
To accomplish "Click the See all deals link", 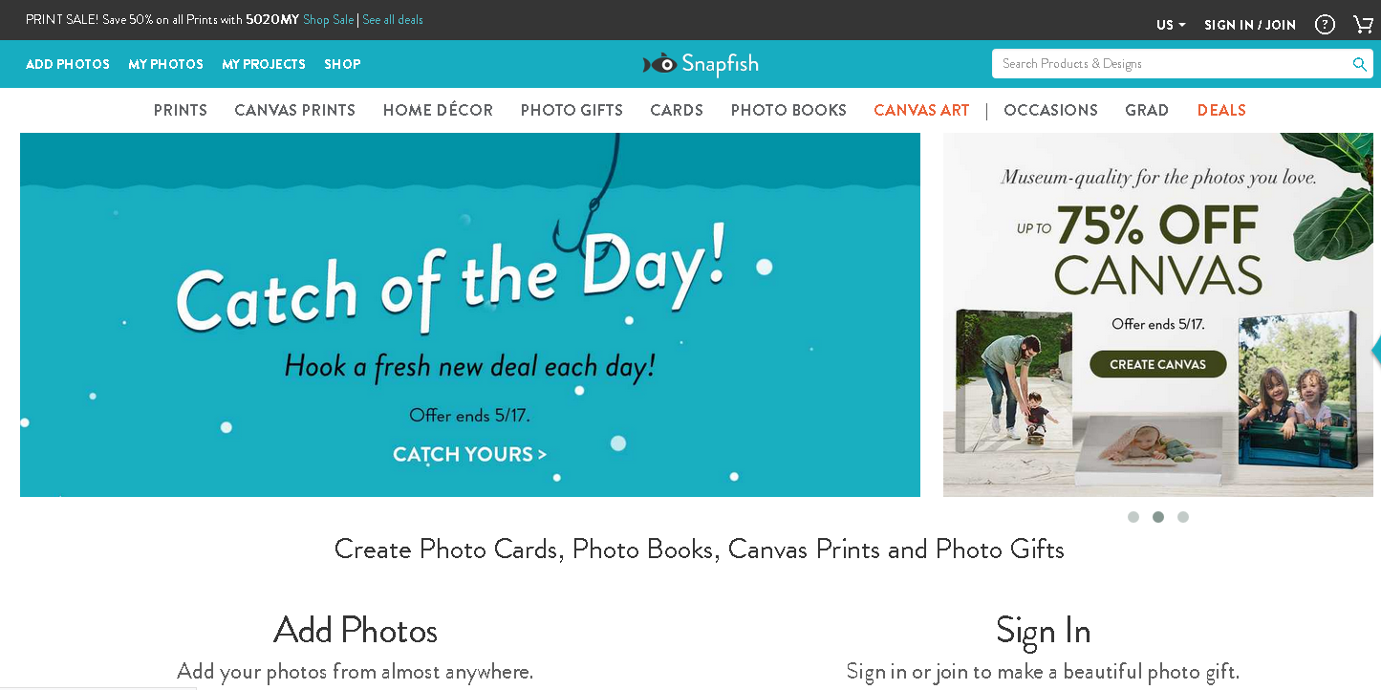I will [393, 20].
